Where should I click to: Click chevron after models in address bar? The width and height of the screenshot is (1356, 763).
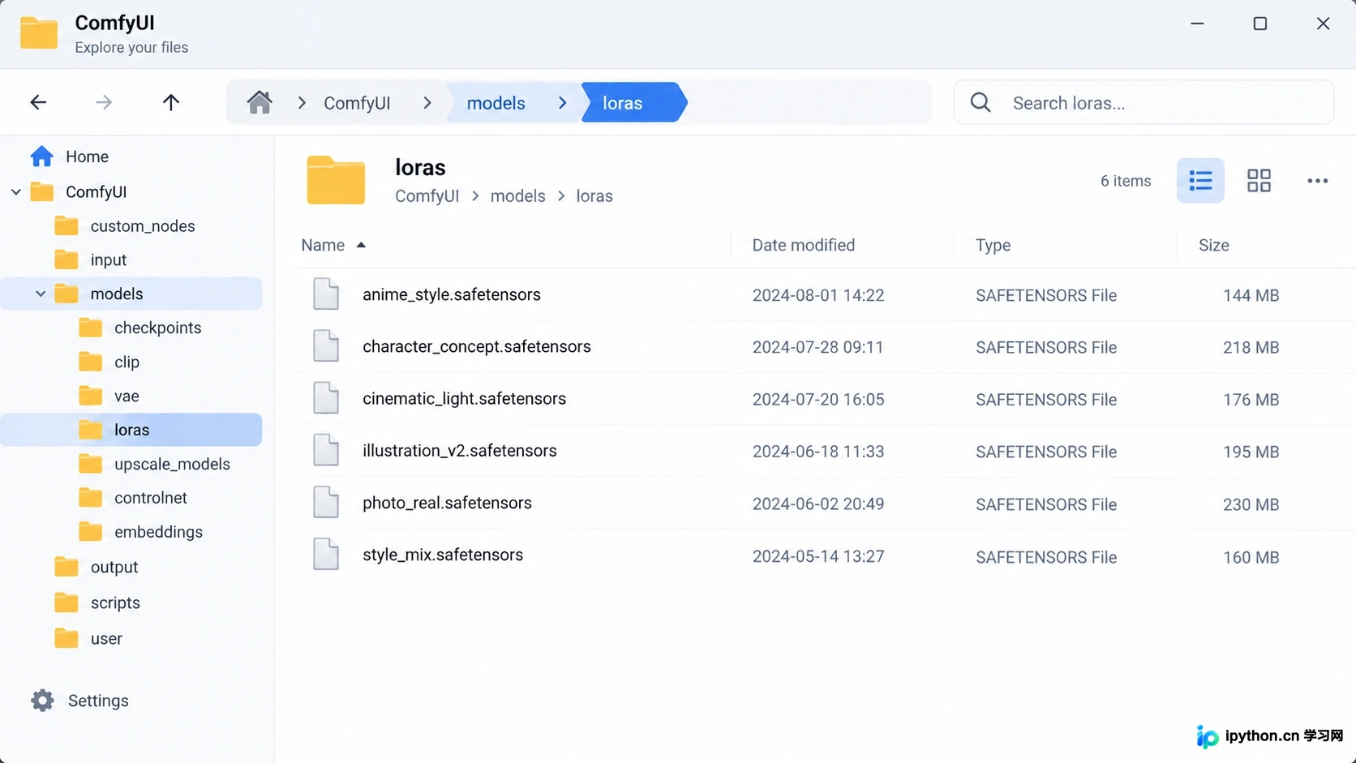coord(563,103)
